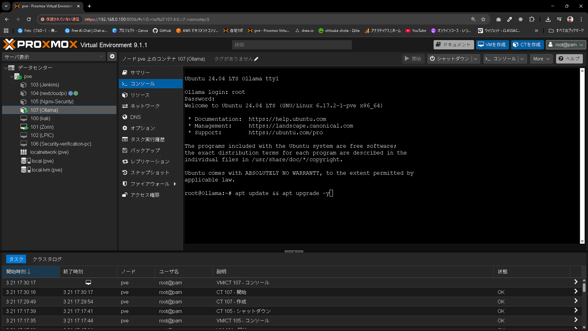Collapse the bottom task log panel handle
Viewport: 588px width, 331px height.
[294, 252]
